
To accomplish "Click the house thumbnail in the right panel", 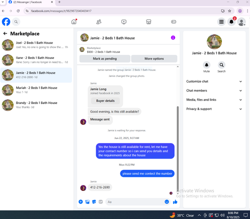I will (x=214, y=42).
